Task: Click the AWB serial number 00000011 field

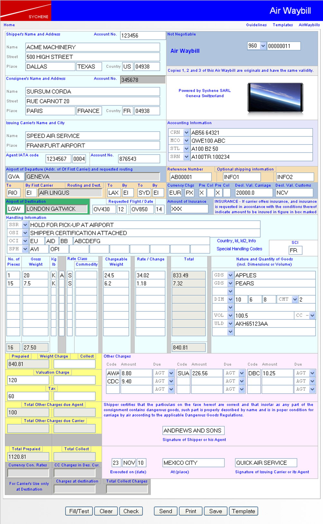Action: [x=284, y=46]
